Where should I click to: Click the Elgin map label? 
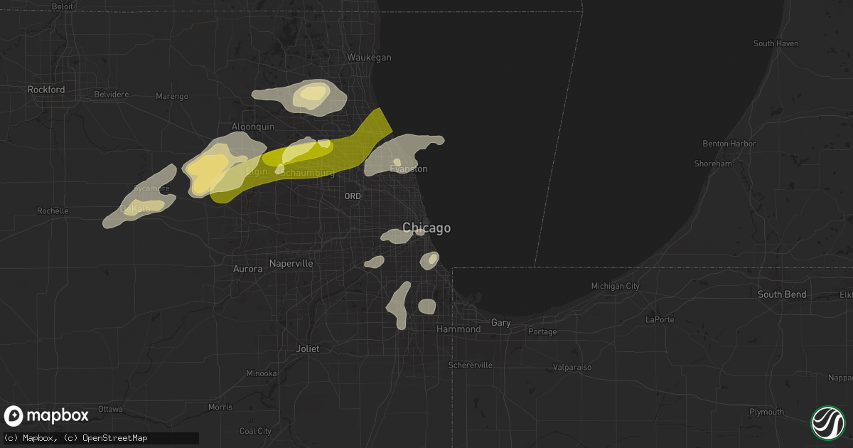pos(257,171)
